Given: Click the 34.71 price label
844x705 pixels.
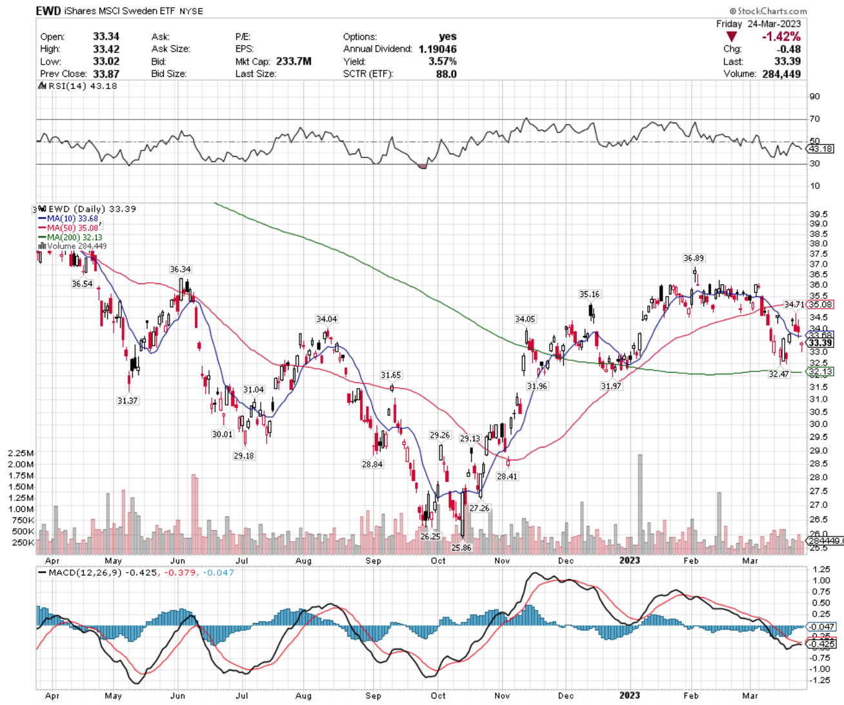Looking at the screenshot, I should (794, 305).
